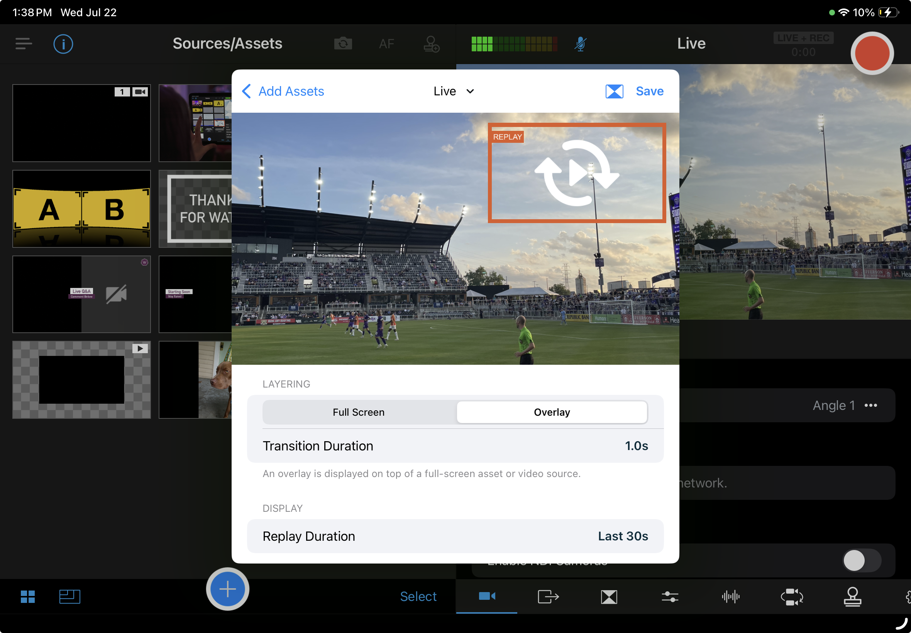Tap the REPLAY overlay box in preview

pyautogui.click(x=577, y=173)
